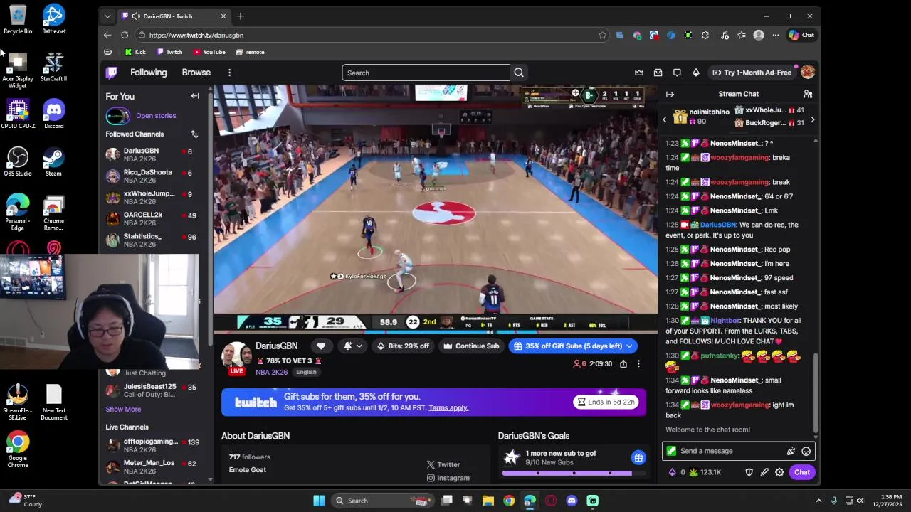Screen dimensions: 911x512
Task: Open the Edge settings ellipsis menu
Action: pyautogui.click(x=775, y=35)
